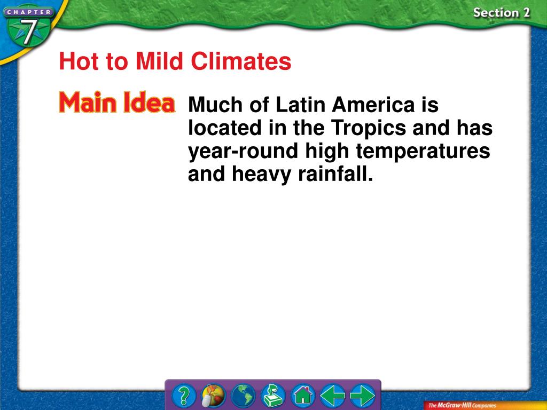Click the "Much of Latin America is" line

pos(313,105)
